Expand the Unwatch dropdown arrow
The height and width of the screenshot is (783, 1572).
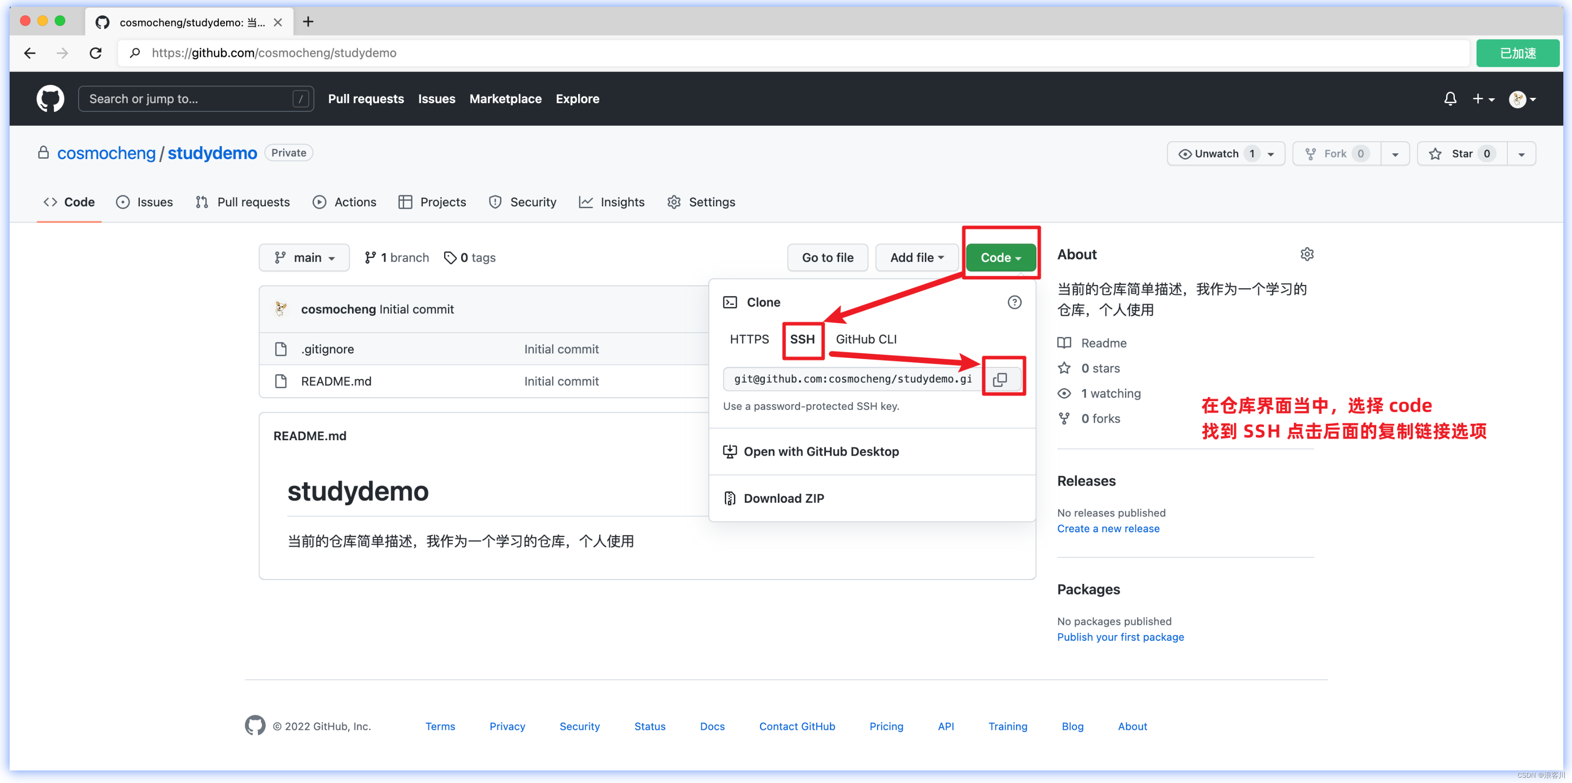pyautogui.click(x=1271, y=154)
